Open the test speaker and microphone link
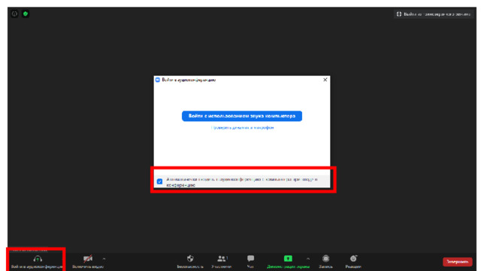481x271 pixels. tap(242, 128)
